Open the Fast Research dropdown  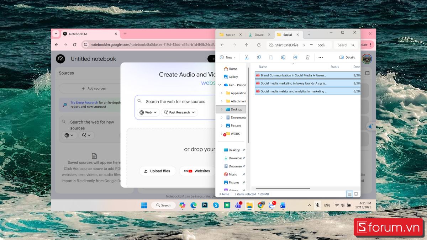pyautogui.click(x=179, y=112)
